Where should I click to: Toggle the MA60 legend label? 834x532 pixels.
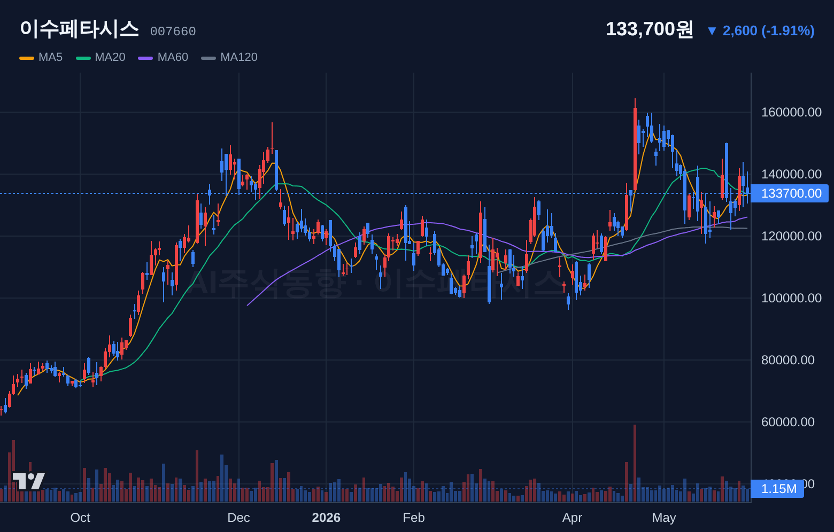(173, 57)
